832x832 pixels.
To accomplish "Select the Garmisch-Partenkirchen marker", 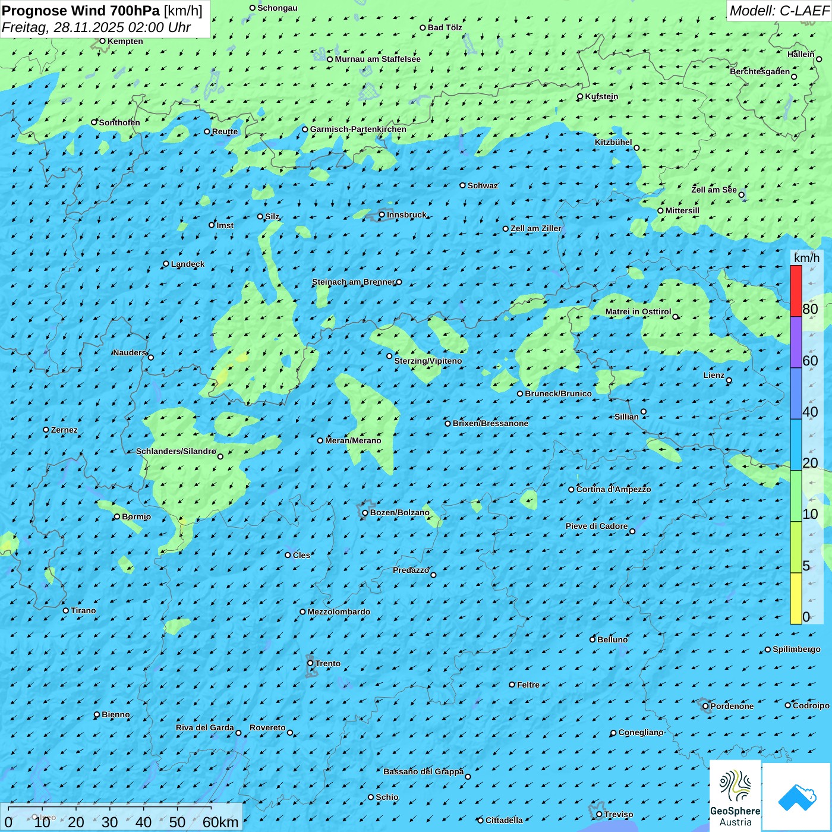I will (x=305, y=130).
